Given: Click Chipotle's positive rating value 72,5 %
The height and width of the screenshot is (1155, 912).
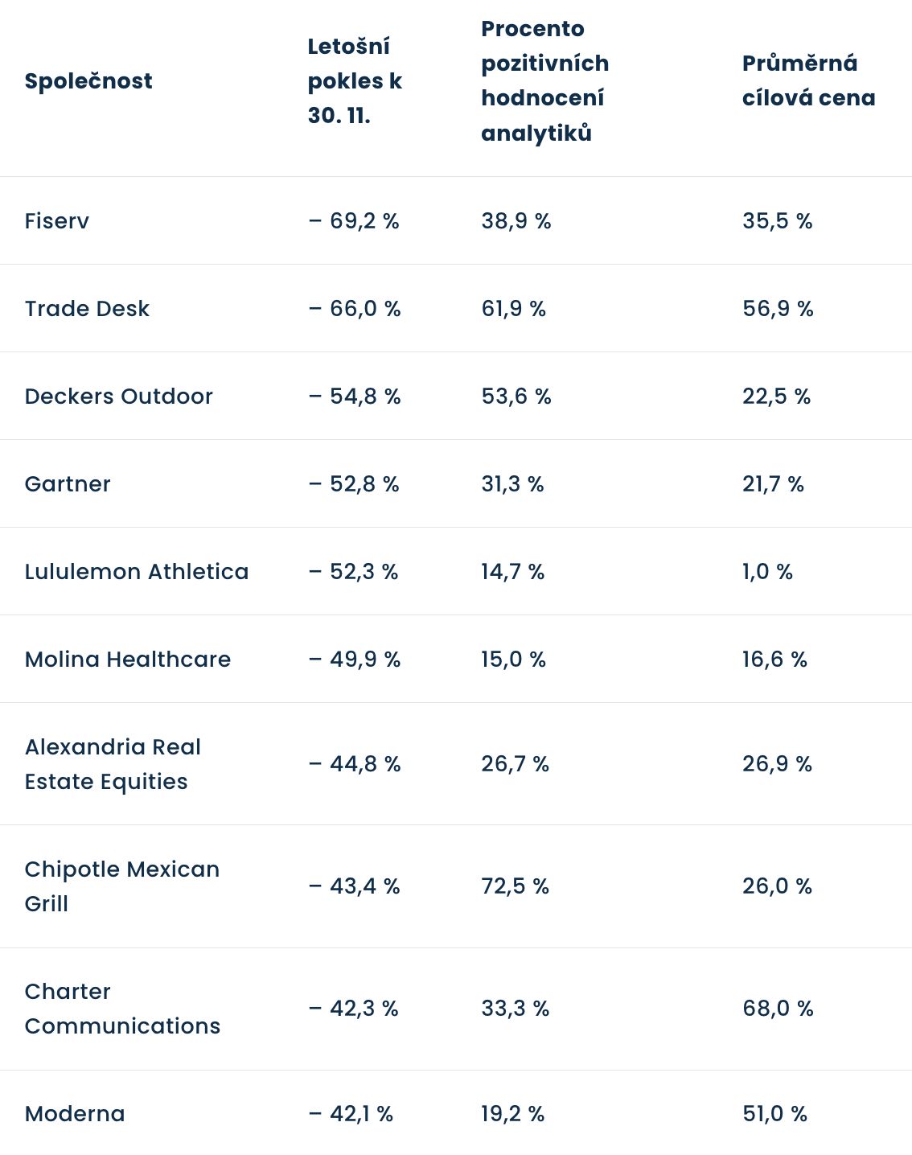Looking at the screenshot, I should [x=516, y=886].
